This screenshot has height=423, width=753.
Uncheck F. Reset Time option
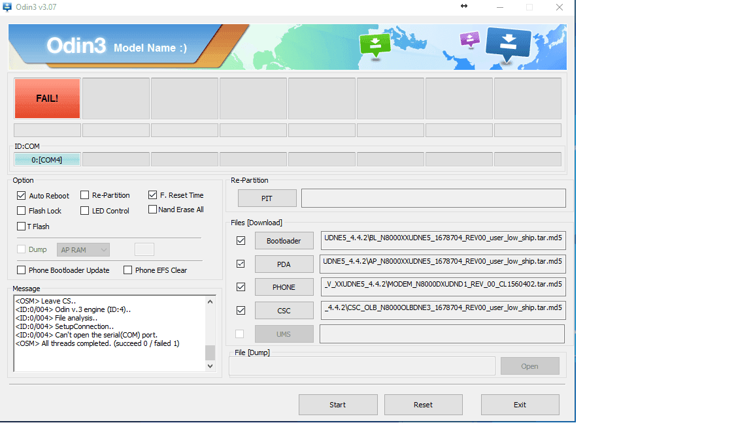point(153,195)
